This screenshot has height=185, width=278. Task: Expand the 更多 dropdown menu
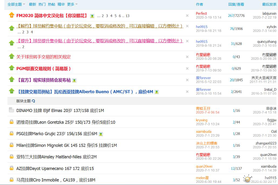(72, 4)
